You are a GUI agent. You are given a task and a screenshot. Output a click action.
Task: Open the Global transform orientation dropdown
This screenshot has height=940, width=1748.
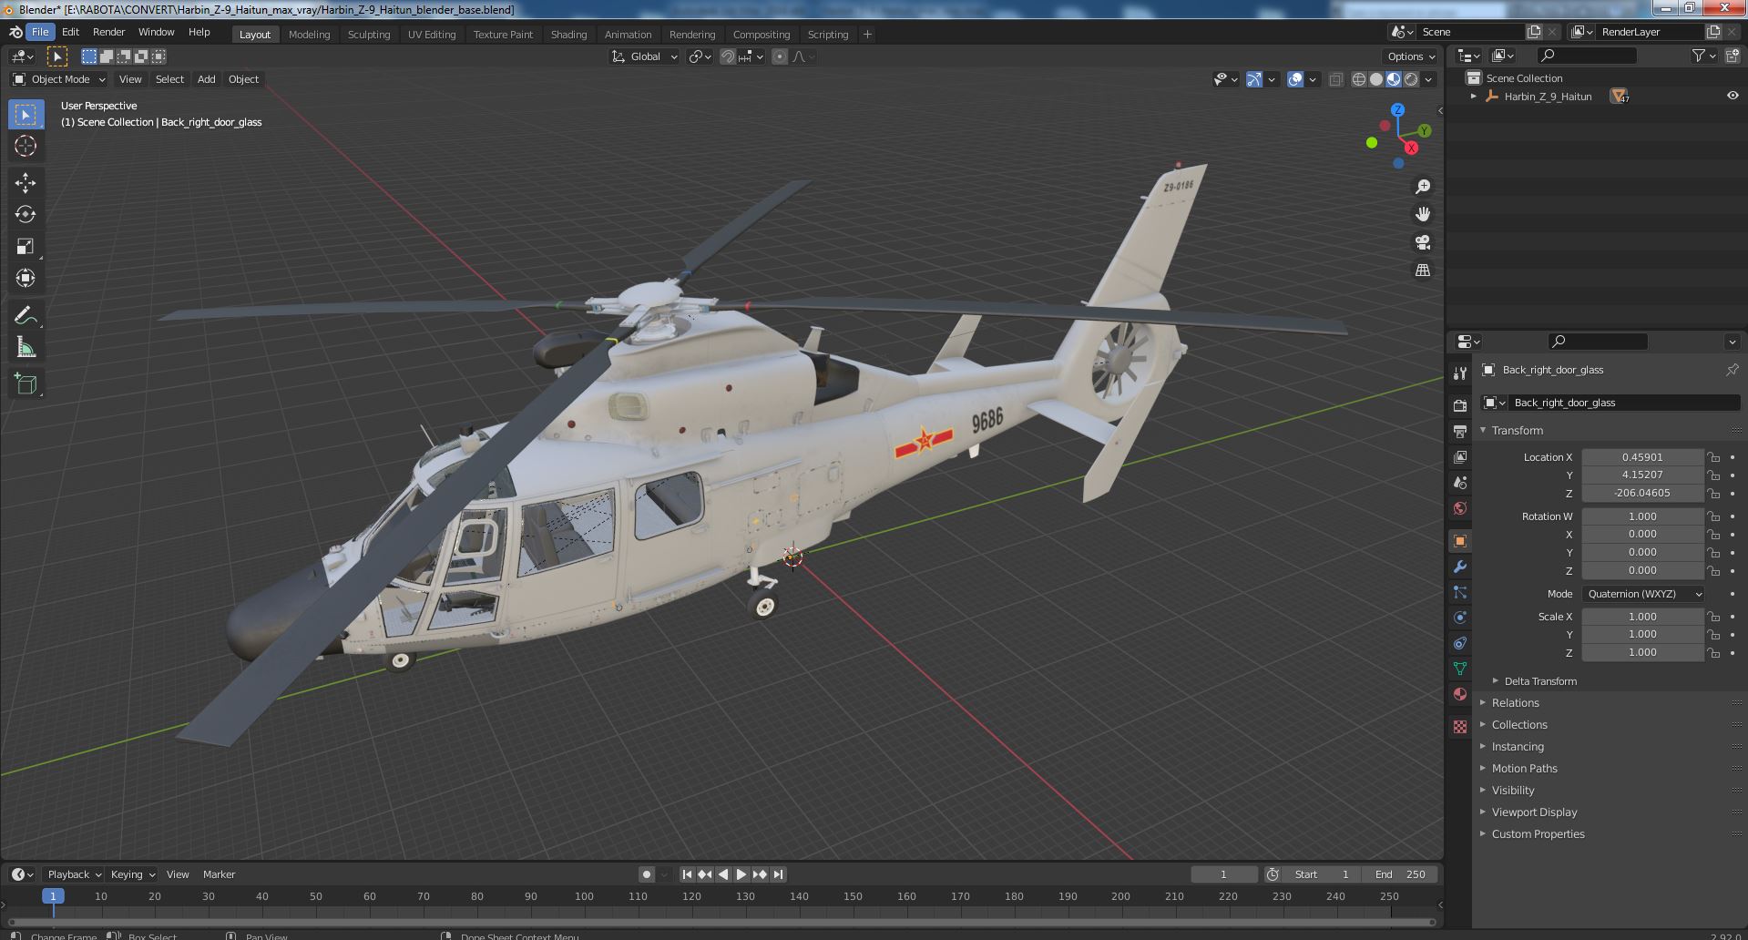click(x=645, y=56)
